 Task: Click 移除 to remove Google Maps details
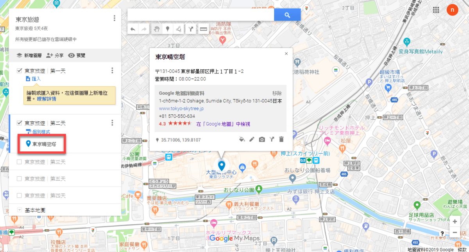[277, 93]
